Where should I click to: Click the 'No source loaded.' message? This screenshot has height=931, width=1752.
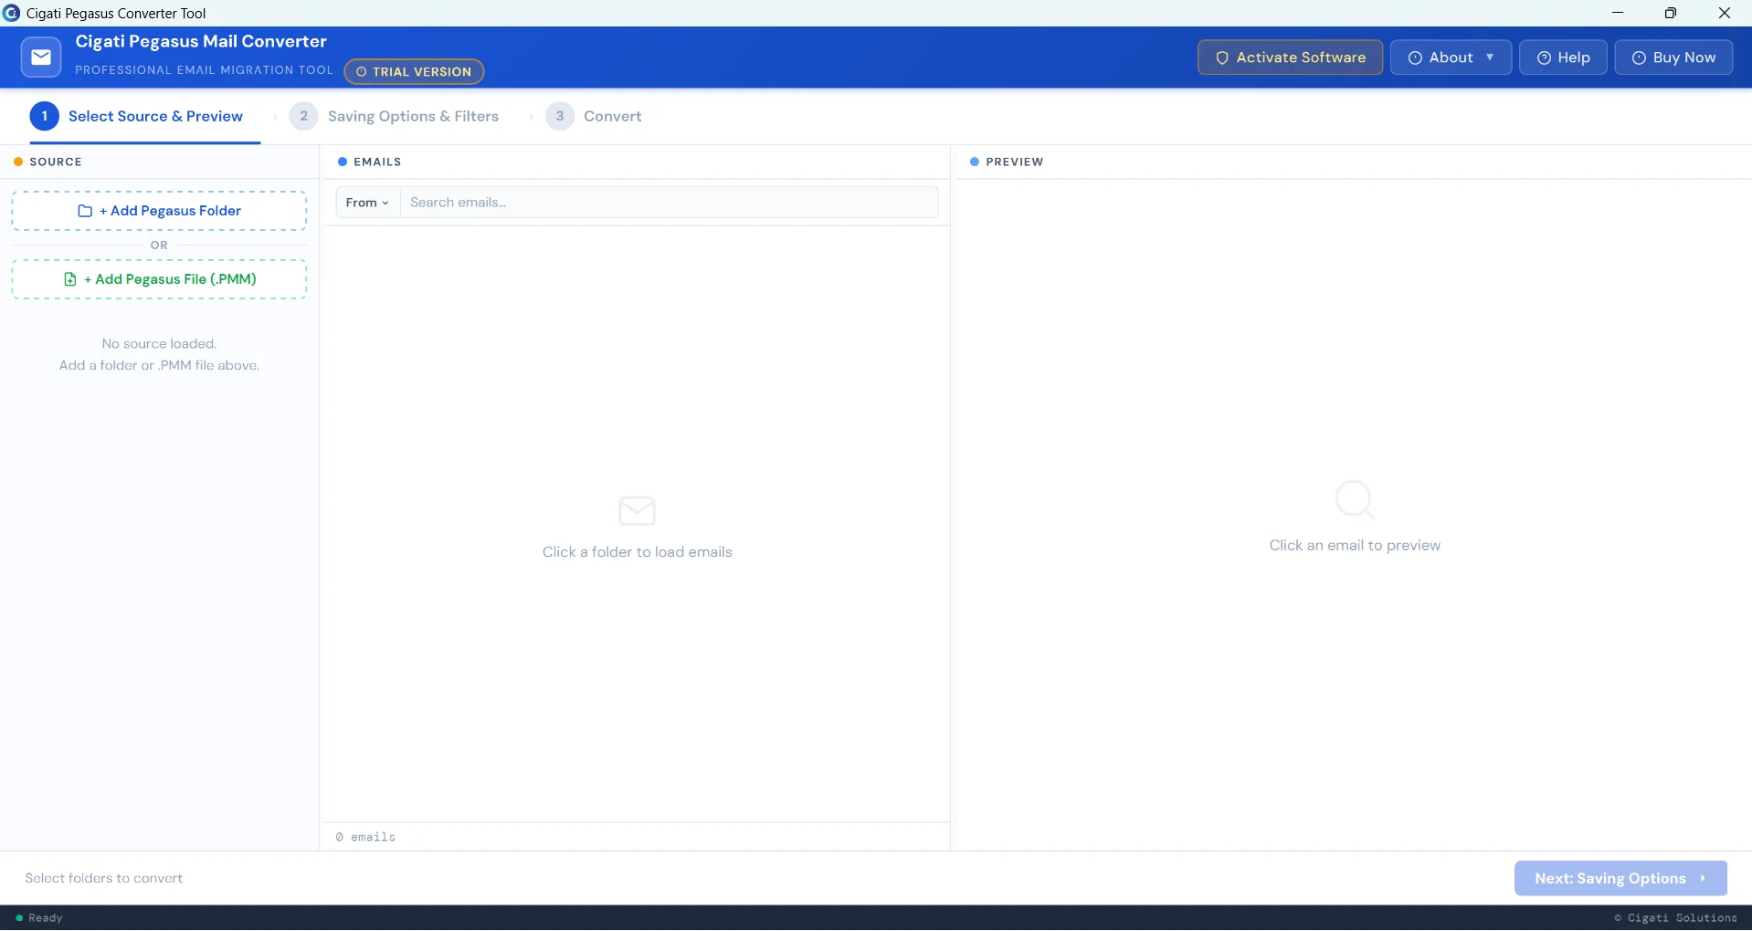(x=159, y=344)
